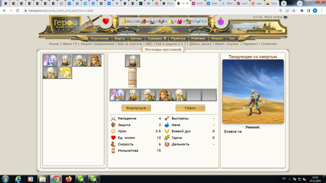Go to the Карта menu item
This screenshot has width=326, height=183.
[119, 38]
